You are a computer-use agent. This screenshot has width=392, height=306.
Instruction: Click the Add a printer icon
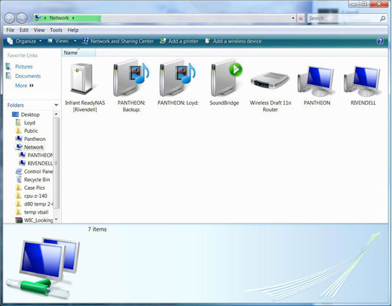(x=162, y=41)
